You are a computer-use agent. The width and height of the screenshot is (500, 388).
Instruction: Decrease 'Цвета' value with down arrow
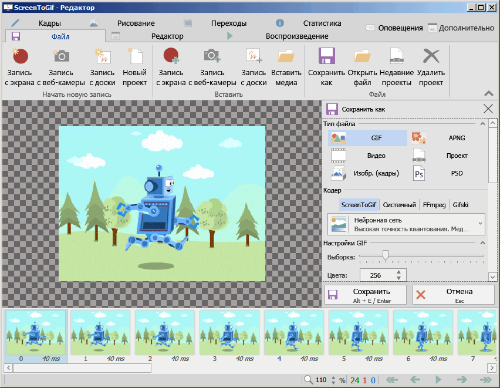[x=398, y=278]
